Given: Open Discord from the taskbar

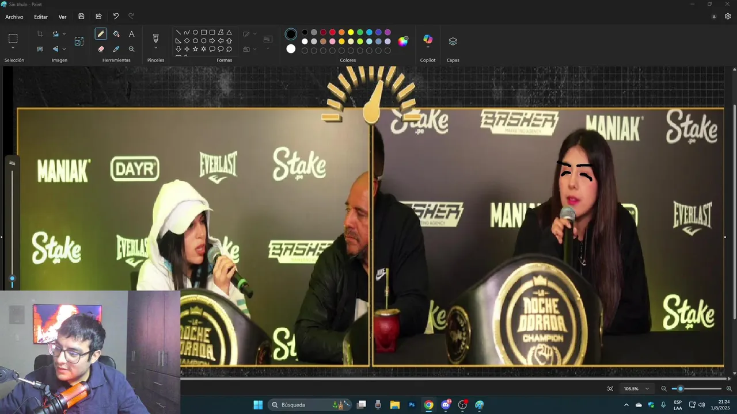Looking at the screenshot, I should coord(446,405).
